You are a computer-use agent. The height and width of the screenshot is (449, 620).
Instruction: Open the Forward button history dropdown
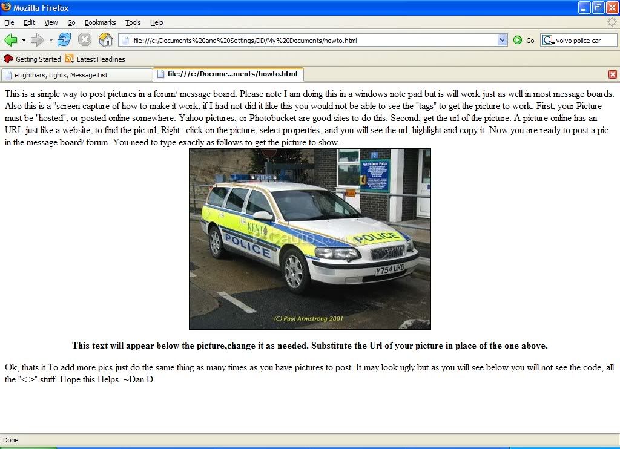click(51, 41)
